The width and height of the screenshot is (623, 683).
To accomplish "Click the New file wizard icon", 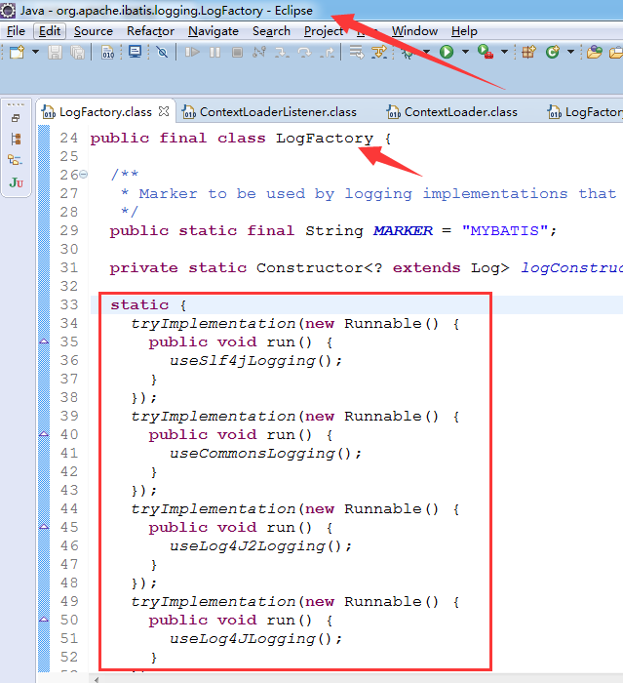I will (17, 53).
